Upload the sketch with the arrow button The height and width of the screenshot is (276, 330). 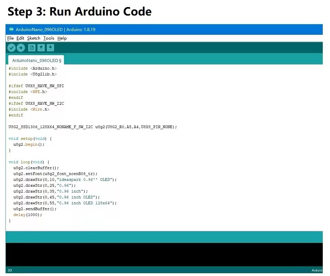click(x=21, y=48)
